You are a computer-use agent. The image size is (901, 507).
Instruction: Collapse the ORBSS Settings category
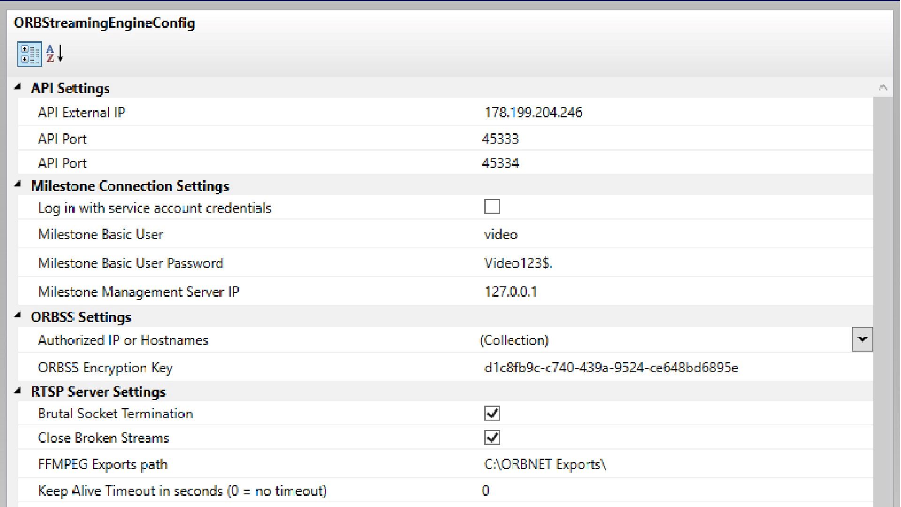18,315
